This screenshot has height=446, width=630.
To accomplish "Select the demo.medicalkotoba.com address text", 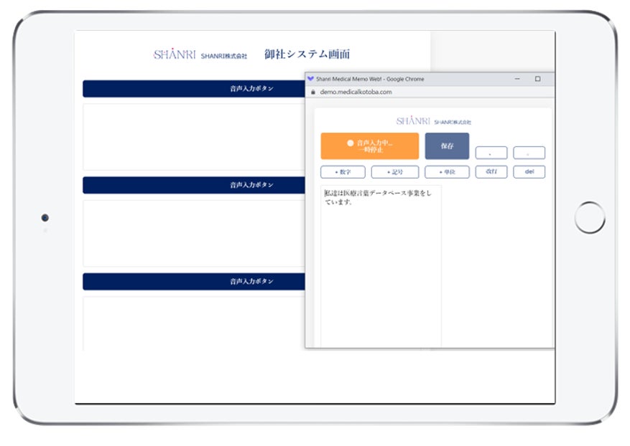I will click(356, 92).
